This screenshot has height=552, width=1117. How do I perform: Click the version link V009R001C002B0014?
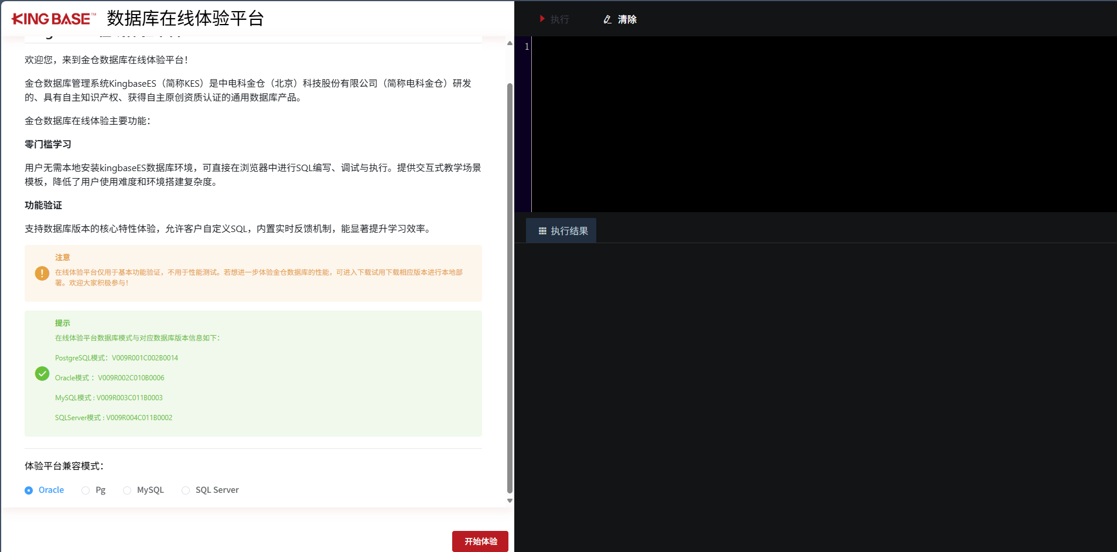[145, 357]
